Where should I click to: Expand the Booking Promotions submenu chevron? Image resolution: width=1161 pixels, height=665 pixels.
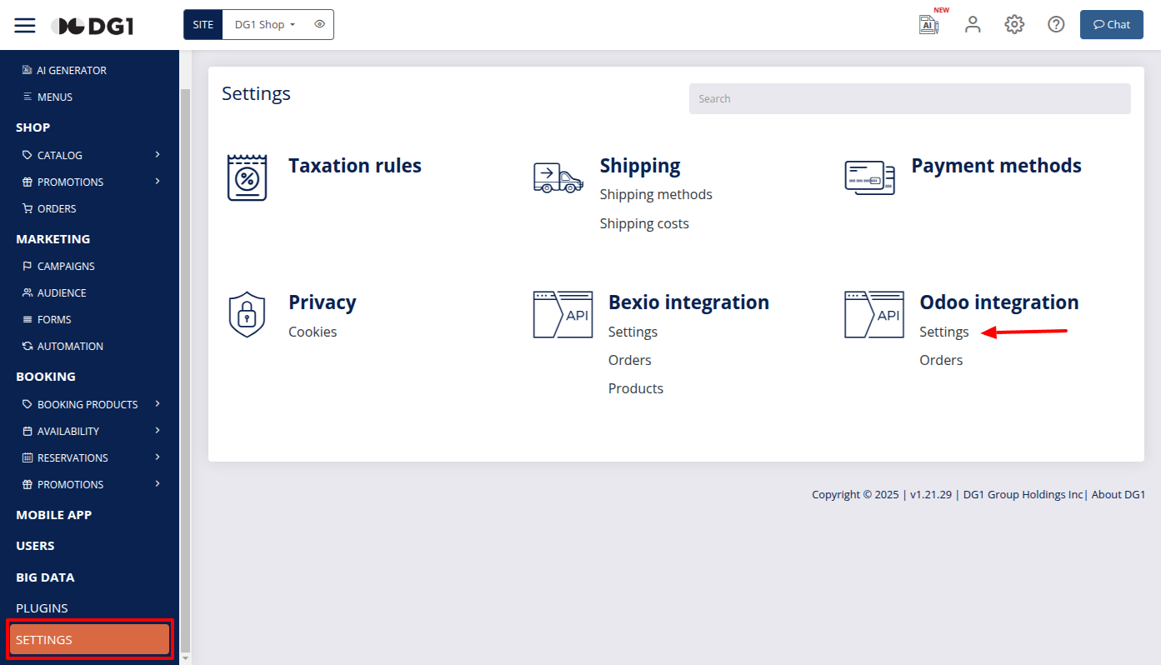[x=158, y=483]
